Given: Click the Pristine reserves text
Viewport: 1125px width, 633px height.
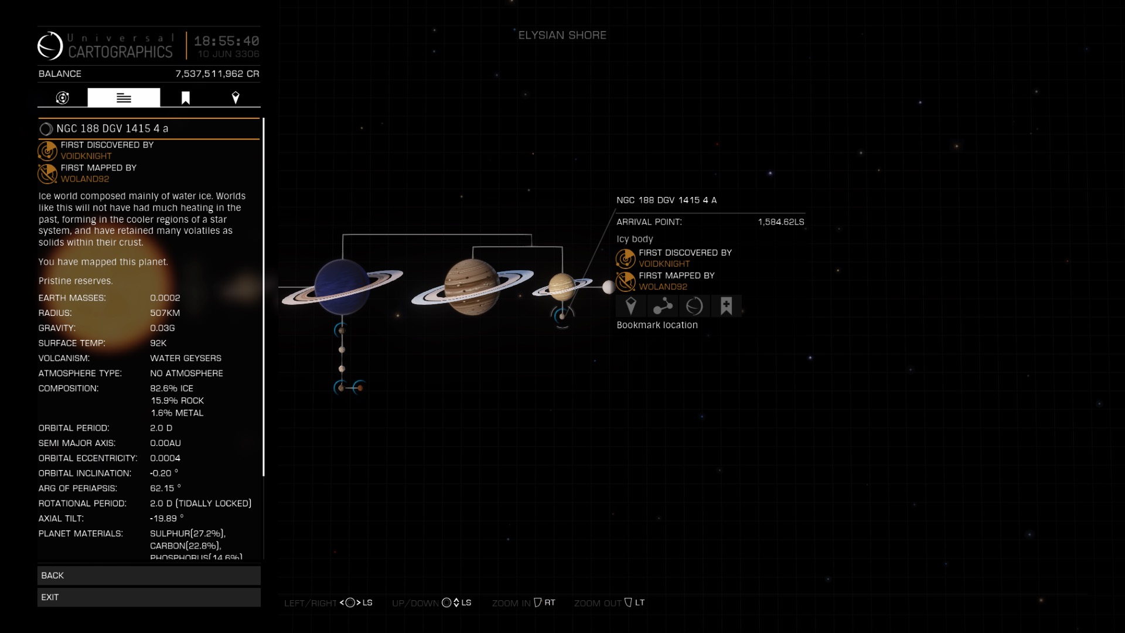Looking at the screenshot, I should point(76,281).
